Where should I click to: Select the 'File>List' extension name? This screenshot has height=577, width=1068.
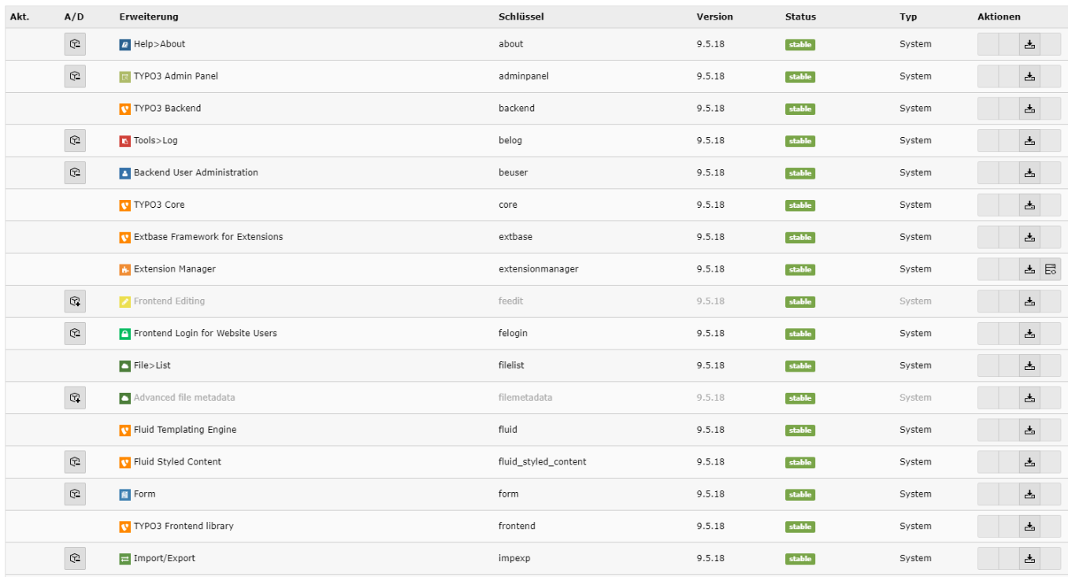(x=152, y=365)
